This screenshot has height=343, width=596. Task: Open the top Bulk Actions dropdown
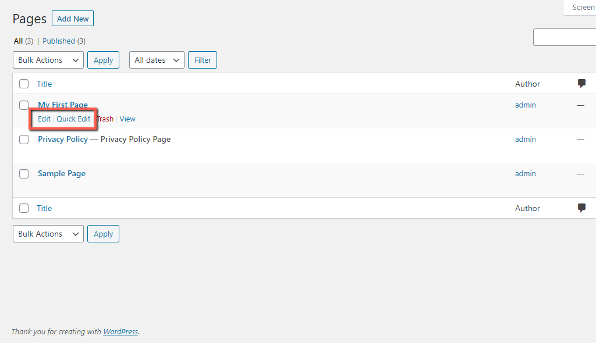[48, 60]
